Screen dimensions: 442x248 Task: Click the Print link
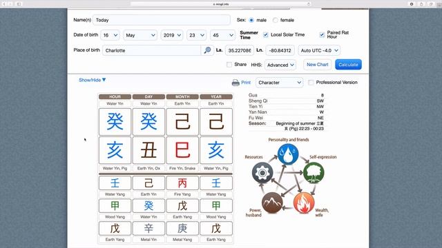coord(246,83)
